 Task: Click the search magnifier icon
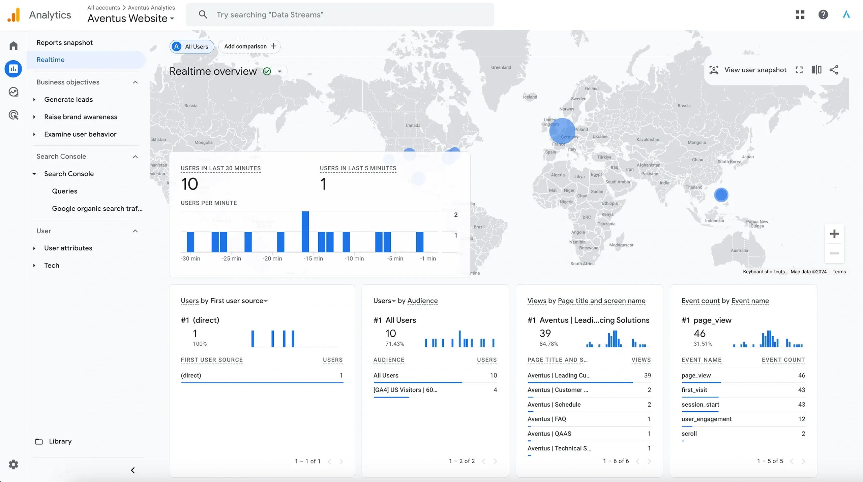203,14
